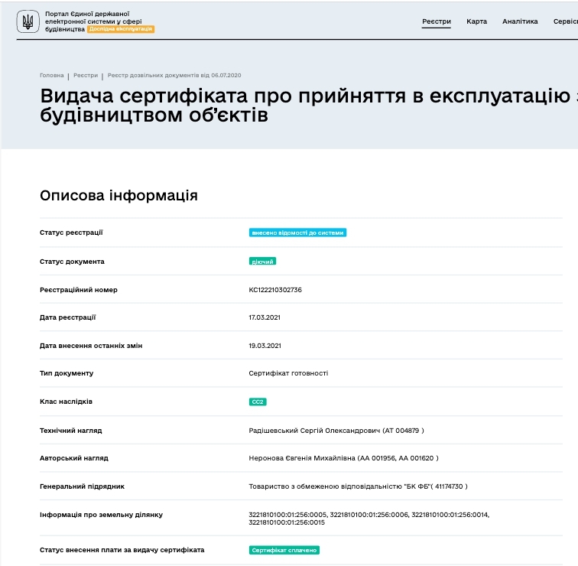
Task: Click the Реєстри breadcrumb link
Action: 86,75
